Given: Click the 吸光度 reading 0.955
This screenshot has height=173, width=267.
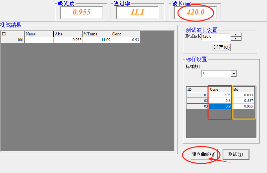Looking at the screenshot, I should coord(81,12).
